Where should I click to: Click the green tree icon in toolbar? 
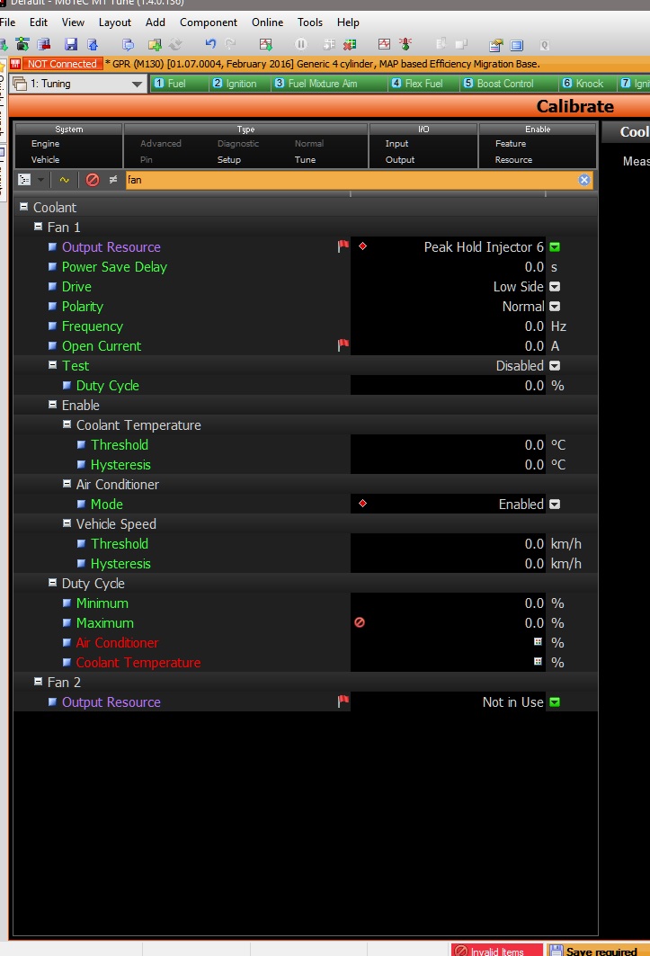coord(22,44)
